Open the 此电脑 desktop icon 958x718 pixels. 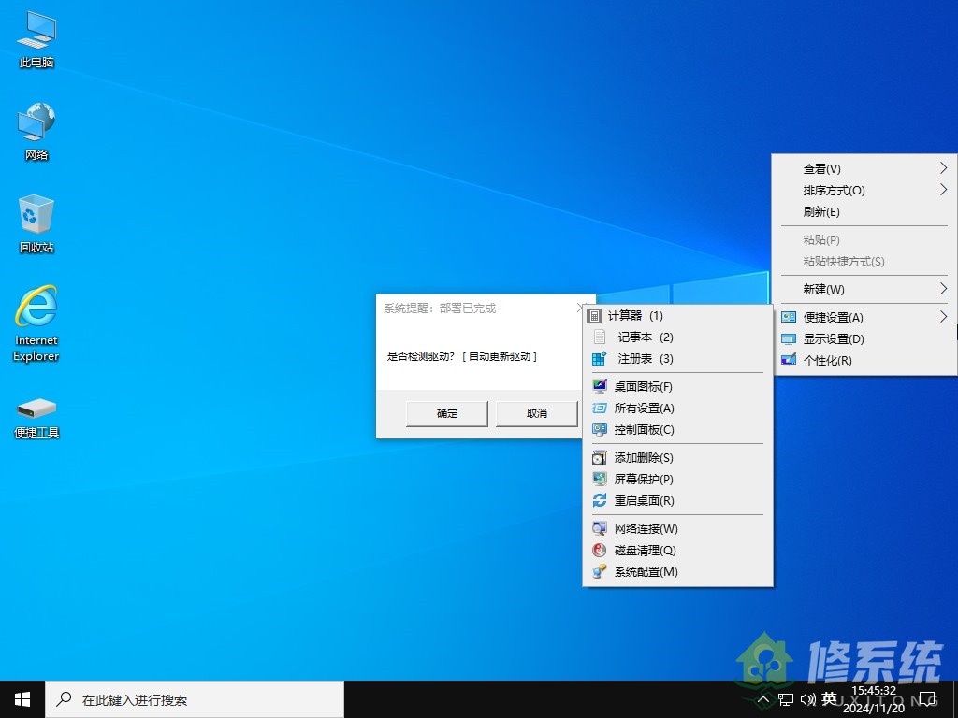[x=36, y=39]
